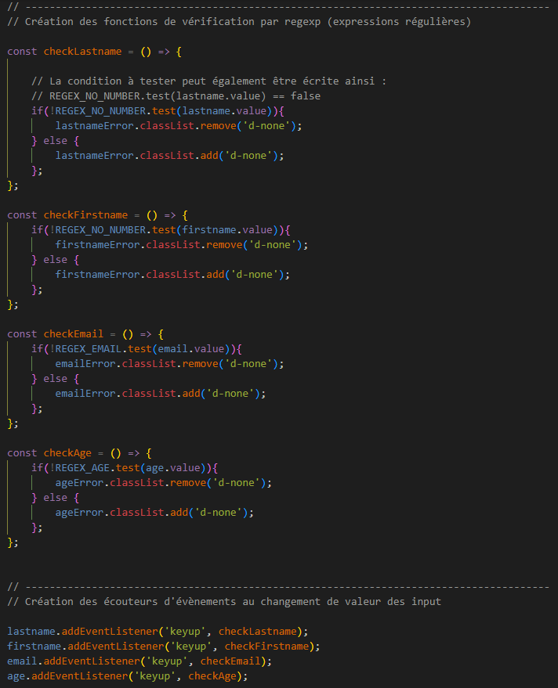Click the line emailError.classList.add('d-none')

click(x=161, y=394)
